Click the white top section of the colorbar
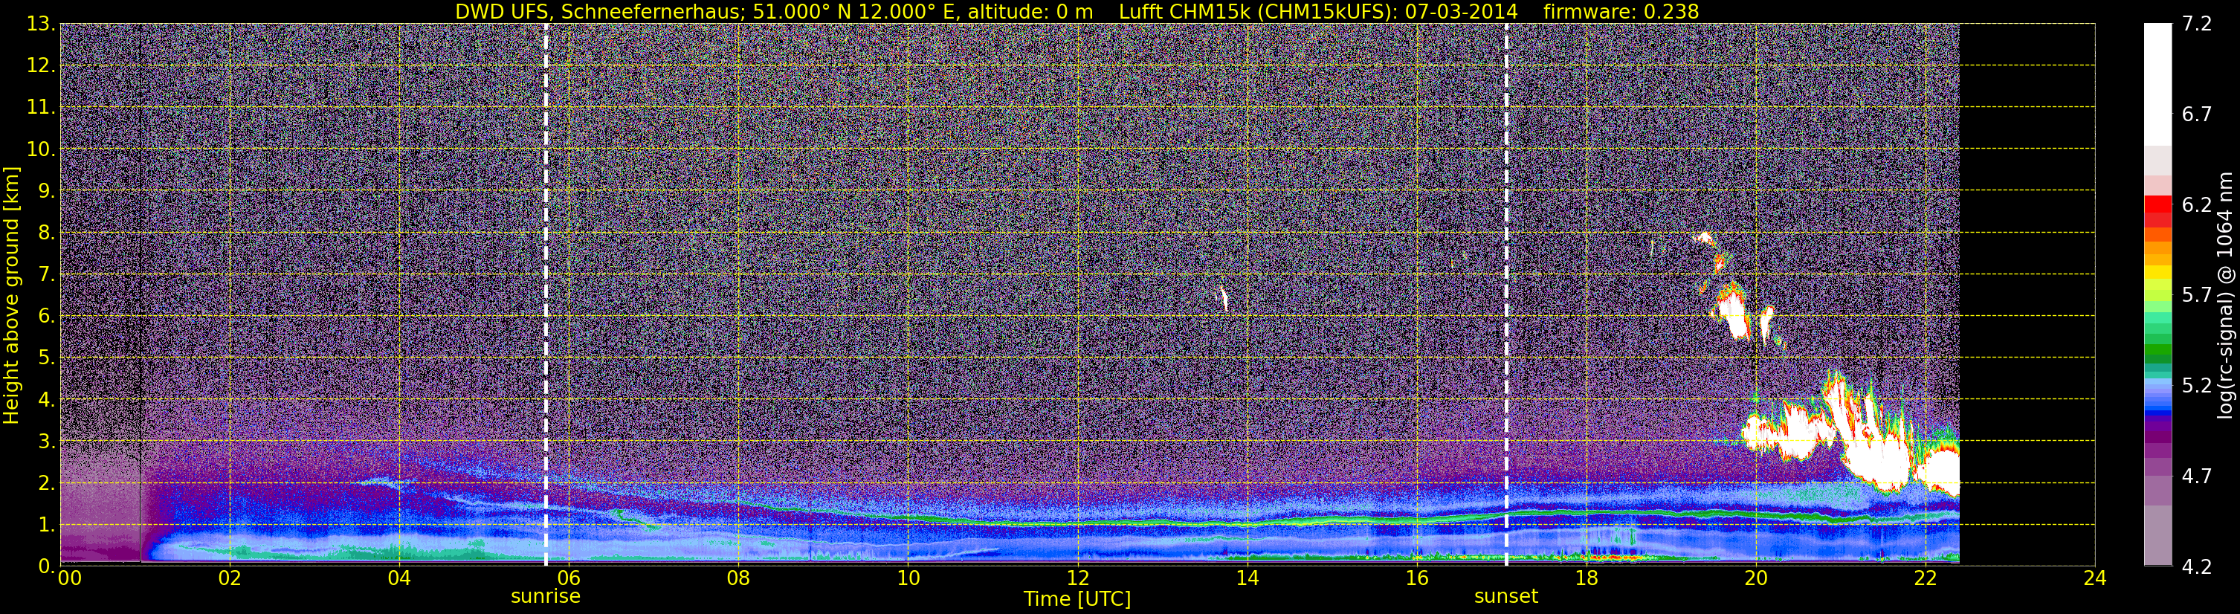The image size is (2240, 614). point(2157,84)
